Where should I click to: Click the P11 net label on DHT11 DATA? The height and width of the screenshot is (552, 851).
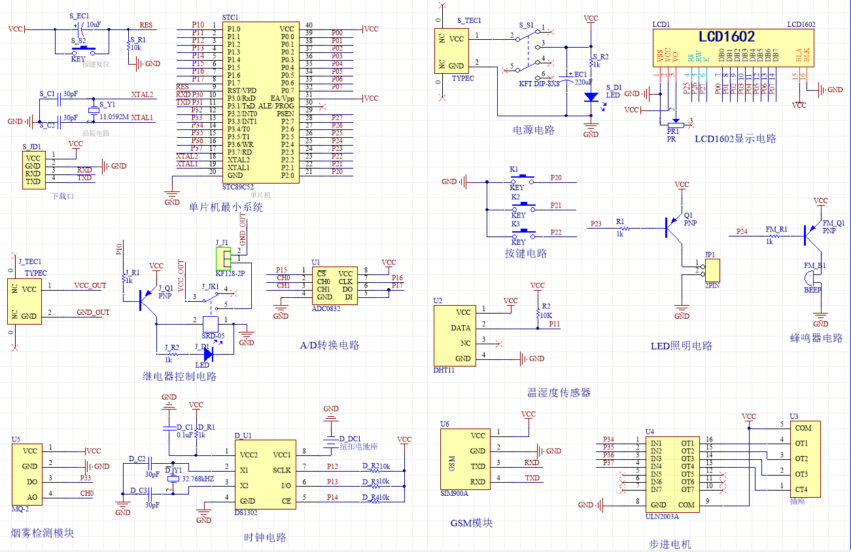click(x=555, y=323)
